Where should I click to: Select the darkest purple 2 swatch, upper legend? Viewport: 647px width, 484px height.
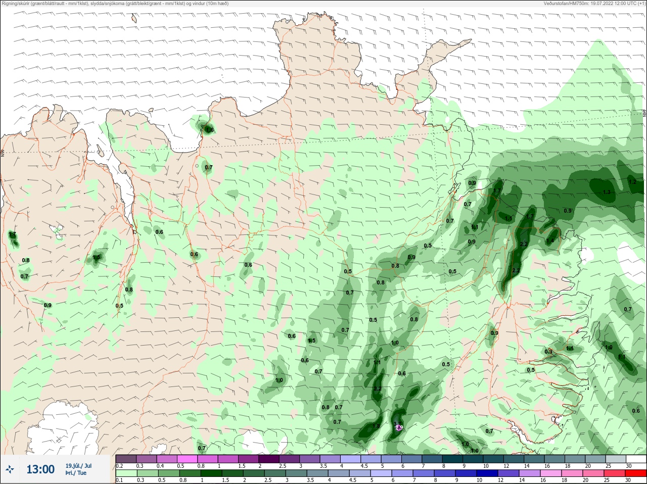click(x=269, y=459)
